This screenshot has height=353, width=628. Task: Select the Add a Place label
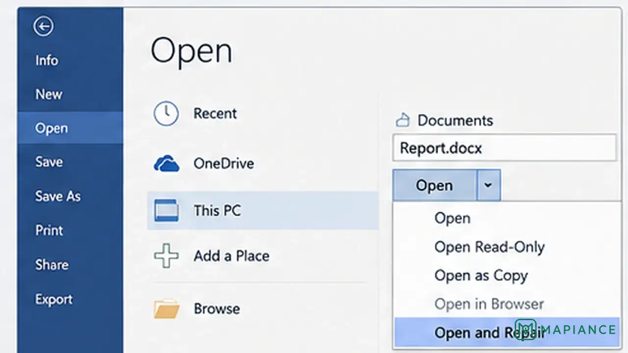(232, 255)
